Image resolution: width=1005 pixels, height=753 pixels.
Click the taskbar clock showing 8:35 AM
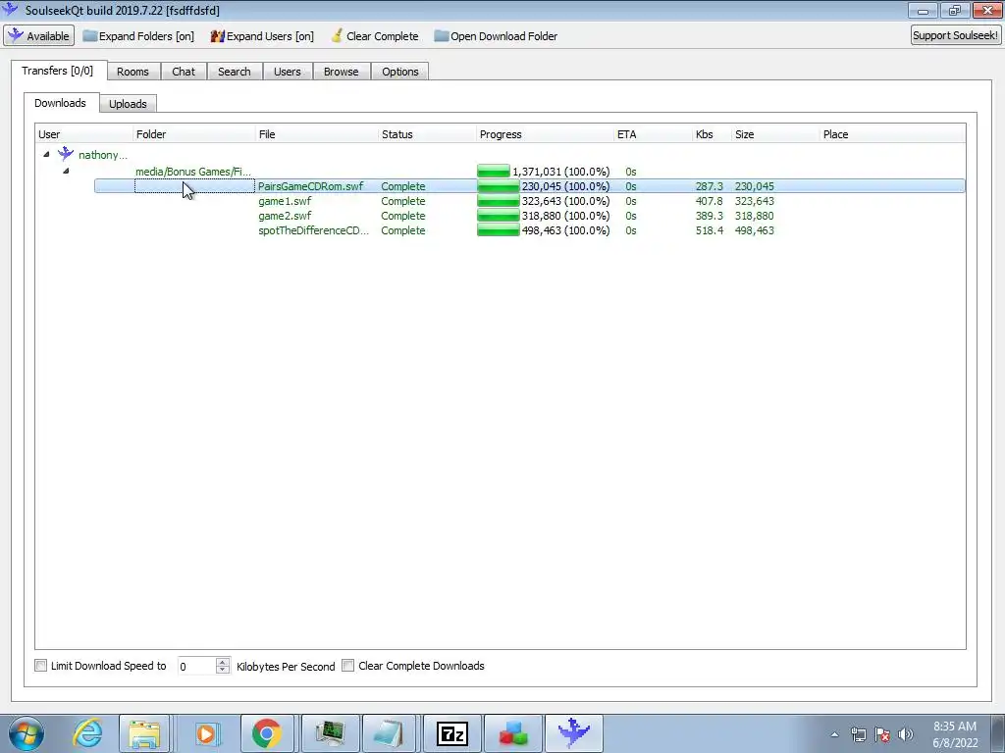pyautogui.click(x=954, y=733)
